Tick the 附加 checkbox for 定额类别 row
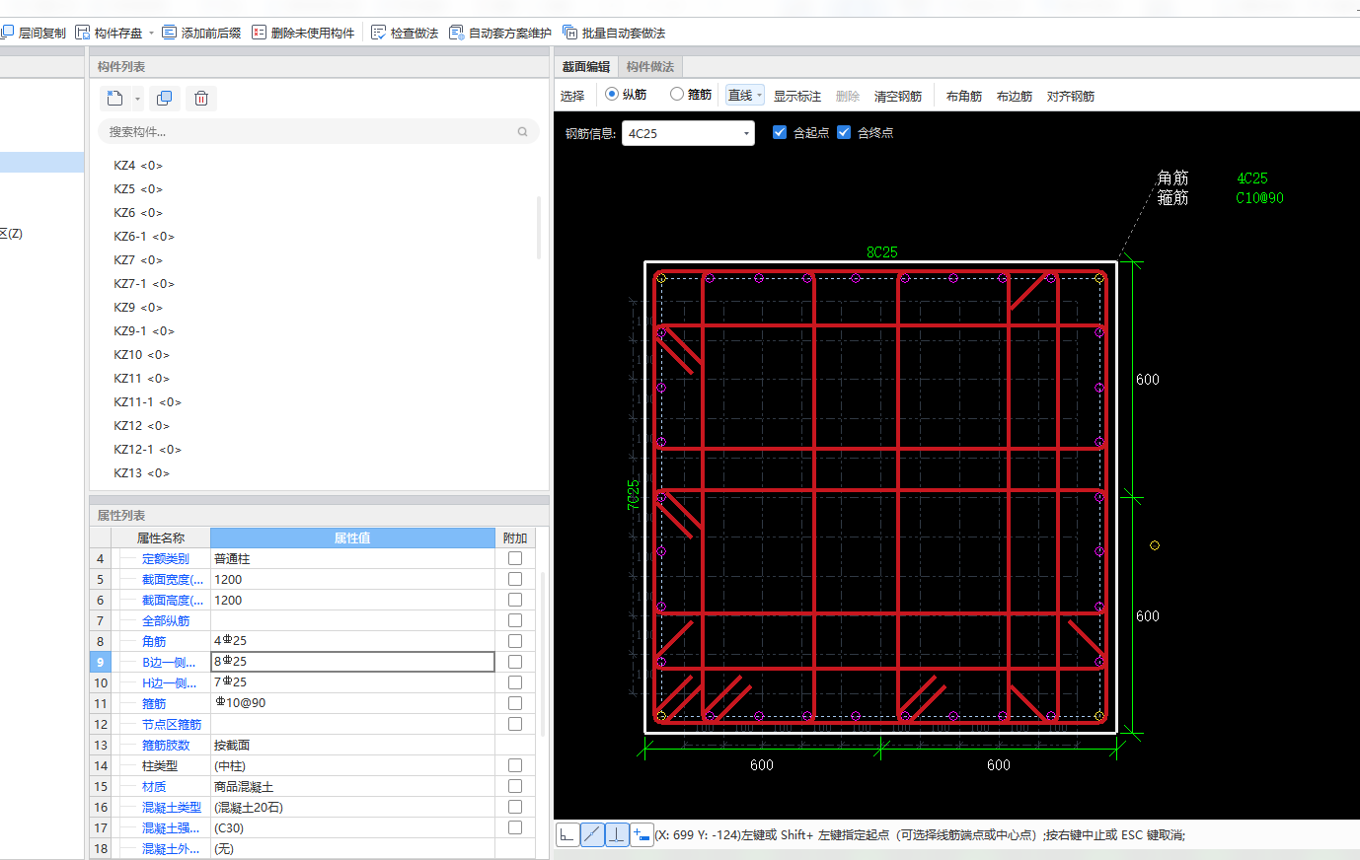The image size is (1360, 860). 515,558
